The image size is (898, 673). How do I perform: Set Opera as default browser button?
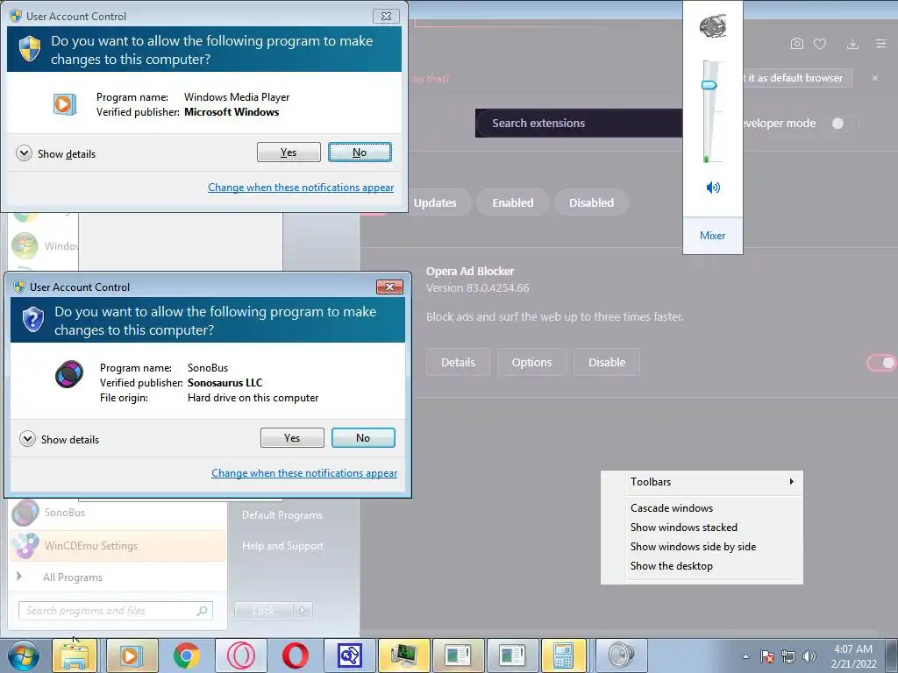796,78
